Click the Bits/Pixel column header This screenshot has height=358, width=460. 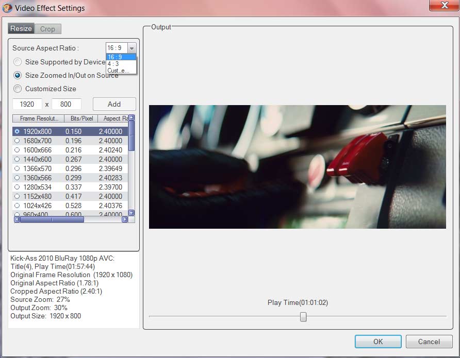click(81, 118)
